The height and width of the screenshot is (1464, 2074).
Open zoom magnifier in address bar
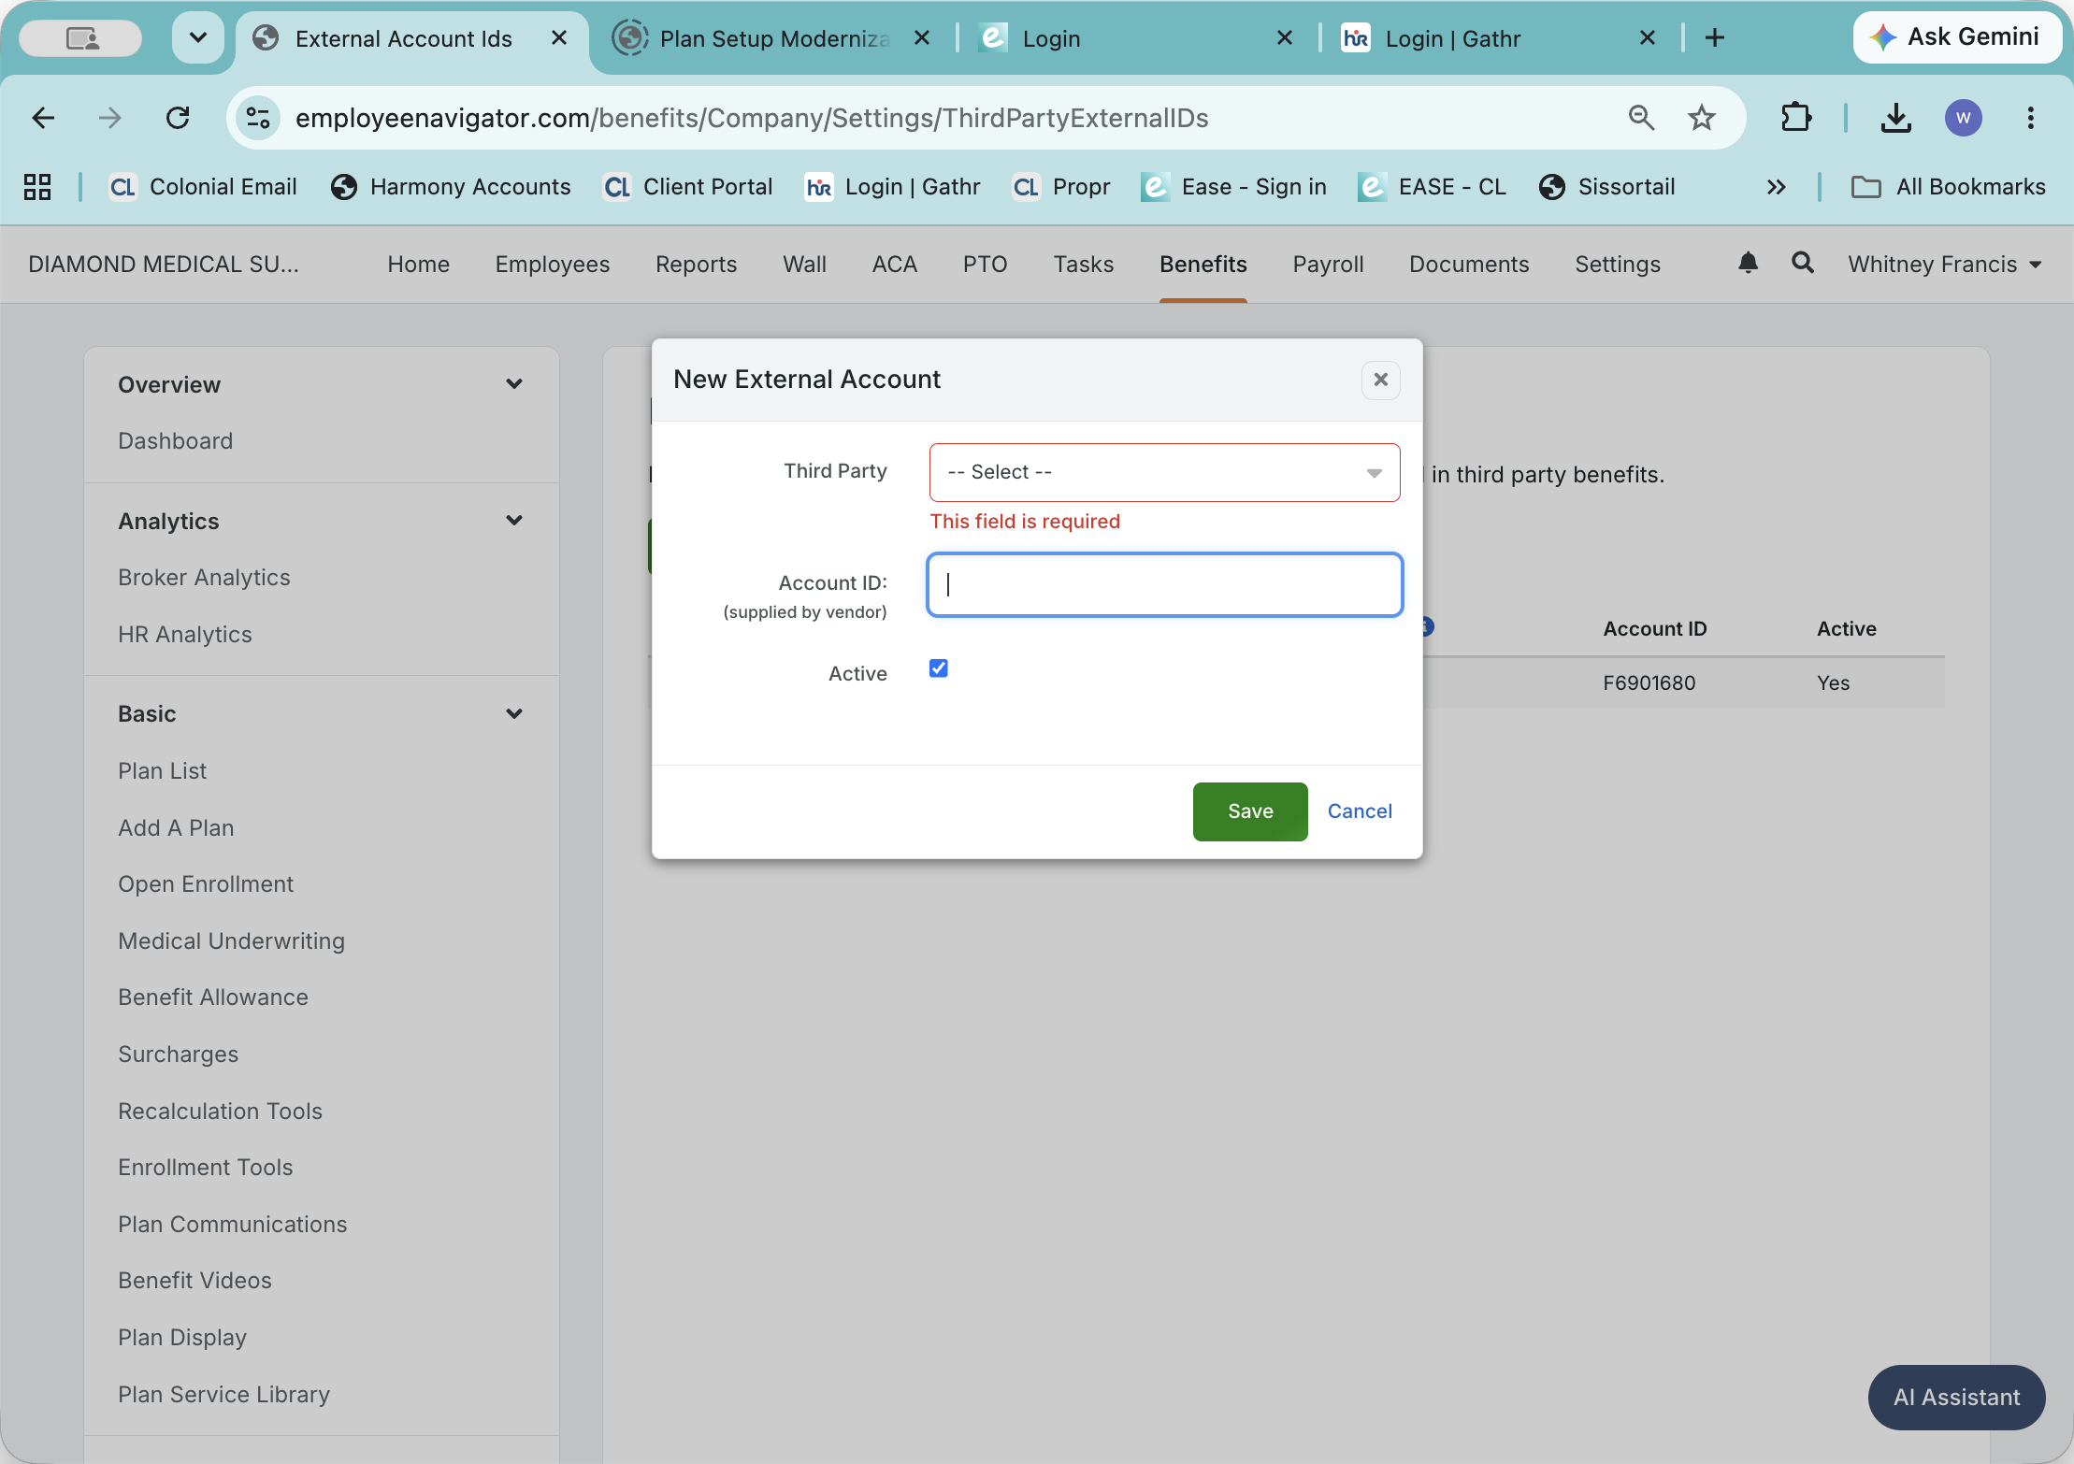[1641, 118]
